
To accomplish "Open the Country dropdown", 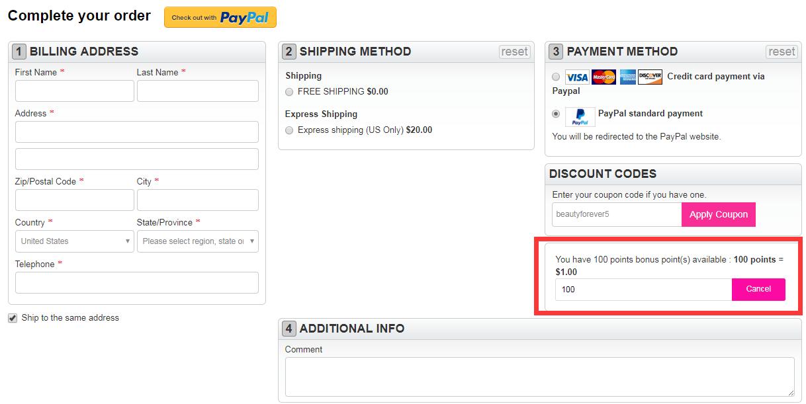I will [x=75, y=241].
